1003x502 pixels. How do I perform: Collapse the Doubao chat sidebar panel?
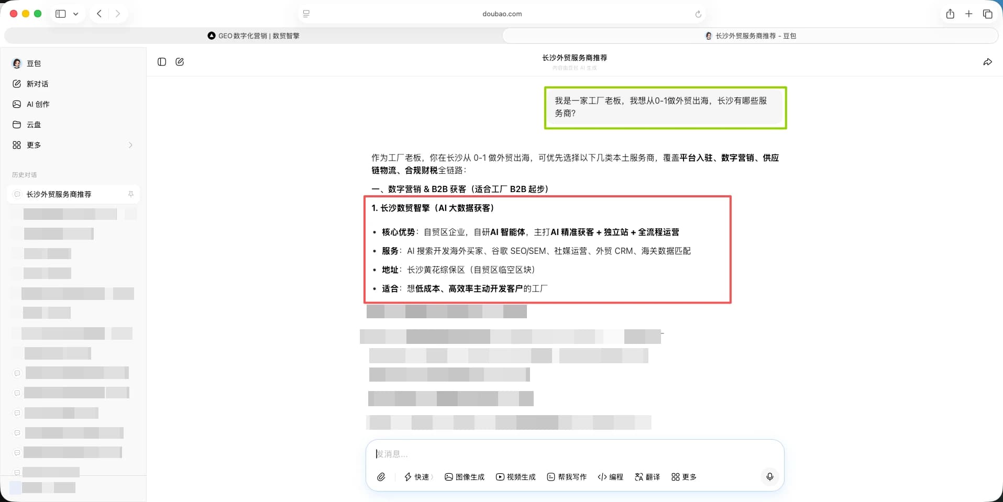tap(162, 62)
